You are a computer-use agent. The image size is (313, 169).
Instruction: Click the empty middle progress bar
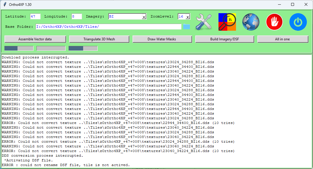pyautogui.click(x=51, y=48)
